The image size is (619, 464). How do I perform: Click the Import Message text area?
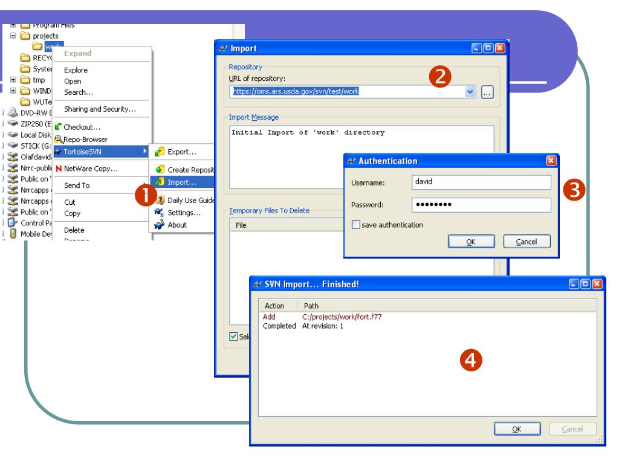coord(361,157)
